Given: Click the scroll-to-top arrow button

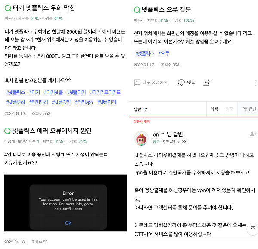Looking at the screenshot, I should pyautogui.click(x=253, y=229).
